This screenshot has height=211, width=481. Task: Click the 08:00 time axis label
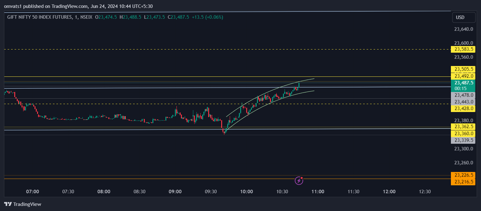104,192
